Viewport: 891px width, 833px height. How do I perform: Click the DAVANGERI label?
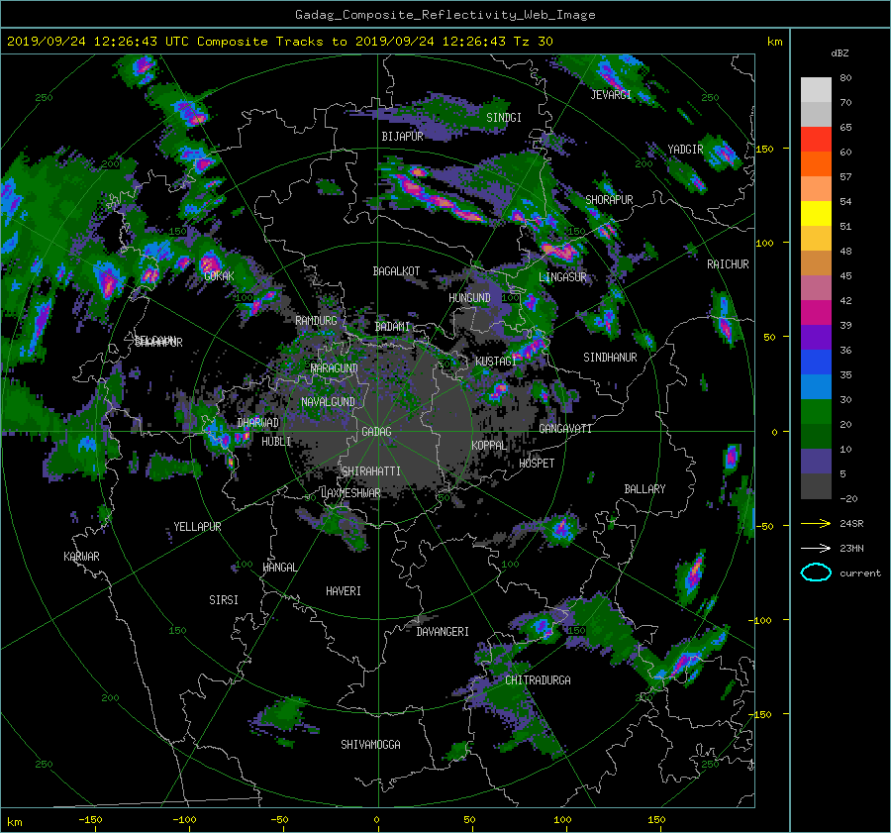pos(443,632)
